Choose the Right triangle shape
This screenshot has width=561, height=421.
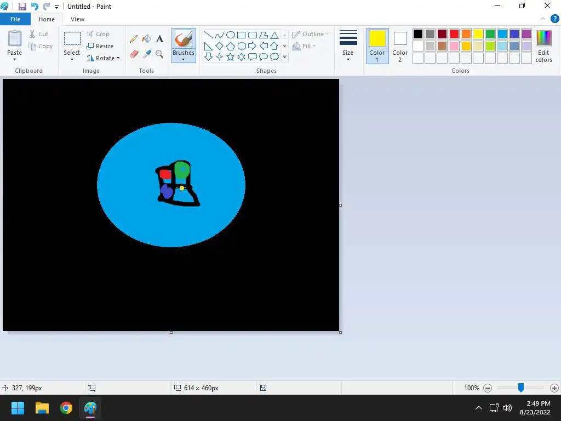[x=208, y=46]
